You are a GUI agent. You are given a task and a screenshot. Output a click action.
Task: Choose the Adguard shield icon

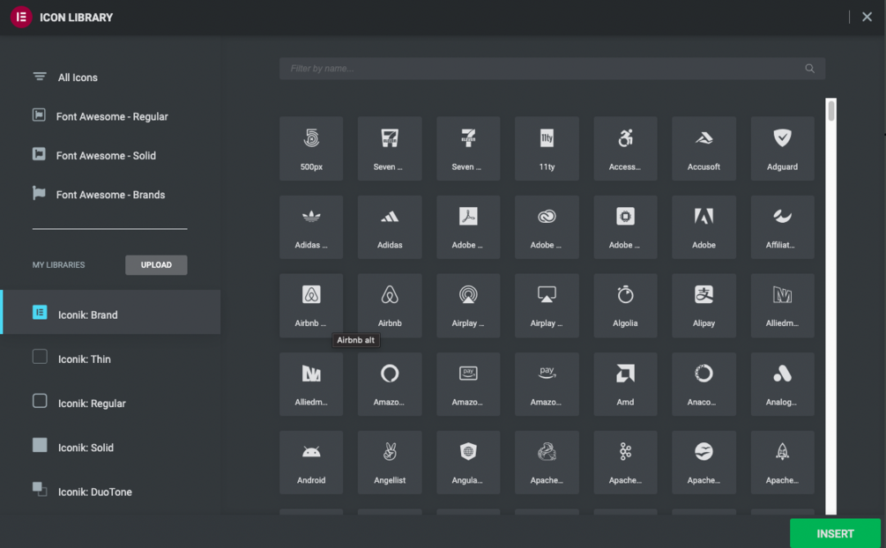tap(782, 148)
